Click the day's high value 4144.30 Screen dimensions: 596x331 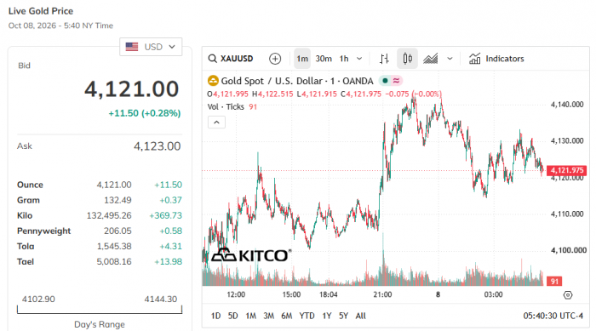coord(160,299)
